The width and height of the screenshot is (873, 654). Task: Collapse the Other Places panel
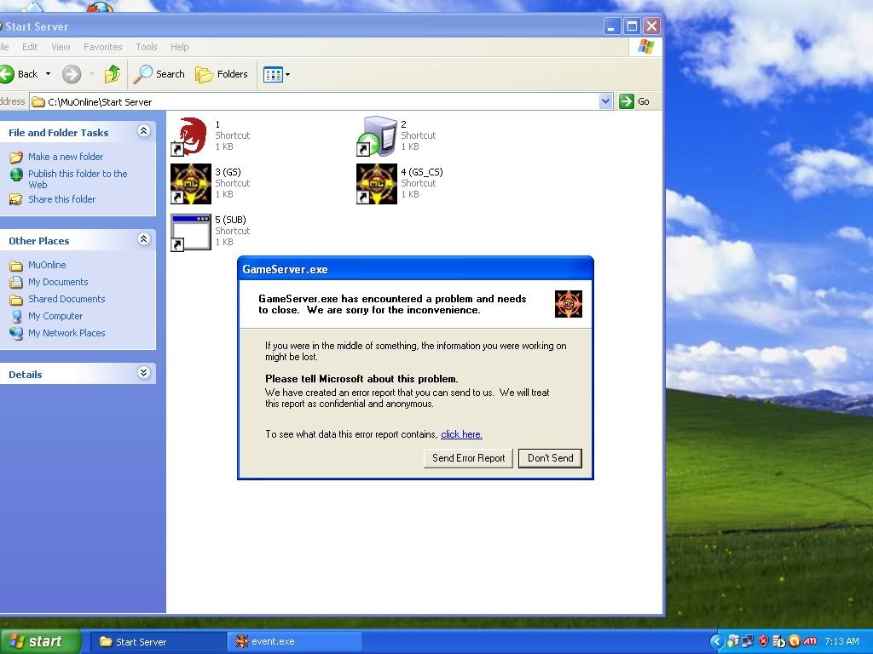tap(143, 240)
